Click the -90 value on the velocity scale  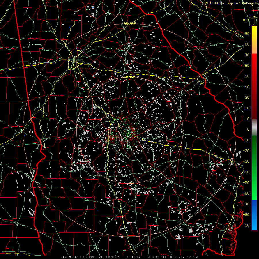(246, 225)
